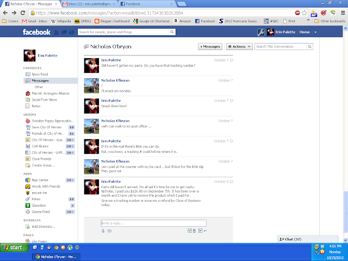
Task: Open the Comics bookmarks folder
Action: tap(10, 21)
